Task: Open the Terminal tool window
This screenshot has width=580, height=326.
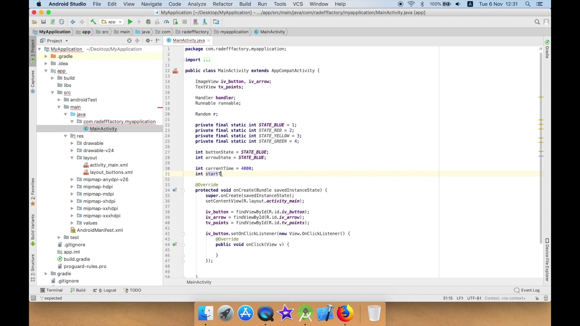Action: pos(51,290)
